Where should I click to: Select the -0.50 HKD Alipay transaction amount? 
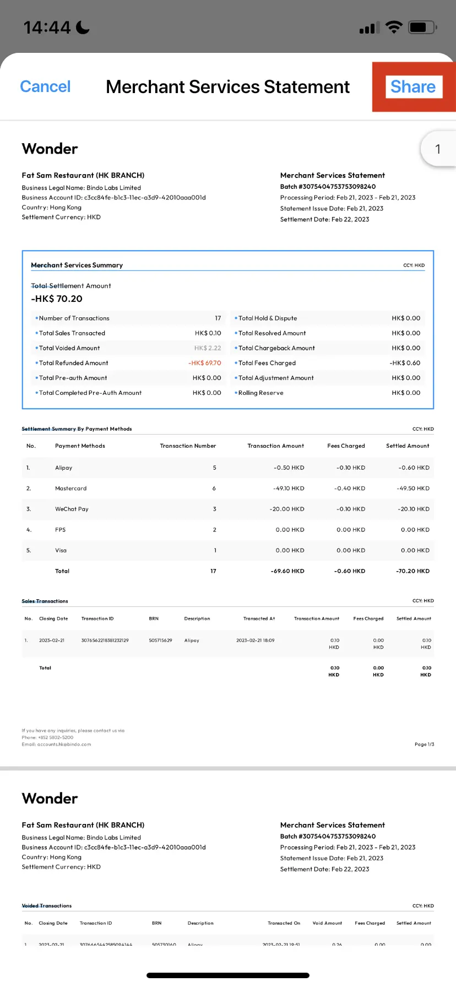pos(289,468)
